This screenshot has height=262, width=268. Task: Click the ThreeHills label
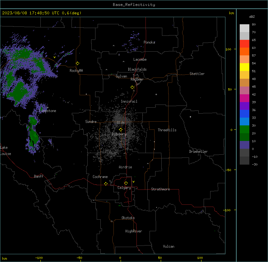pyautogui.click(x=167, y=130)
